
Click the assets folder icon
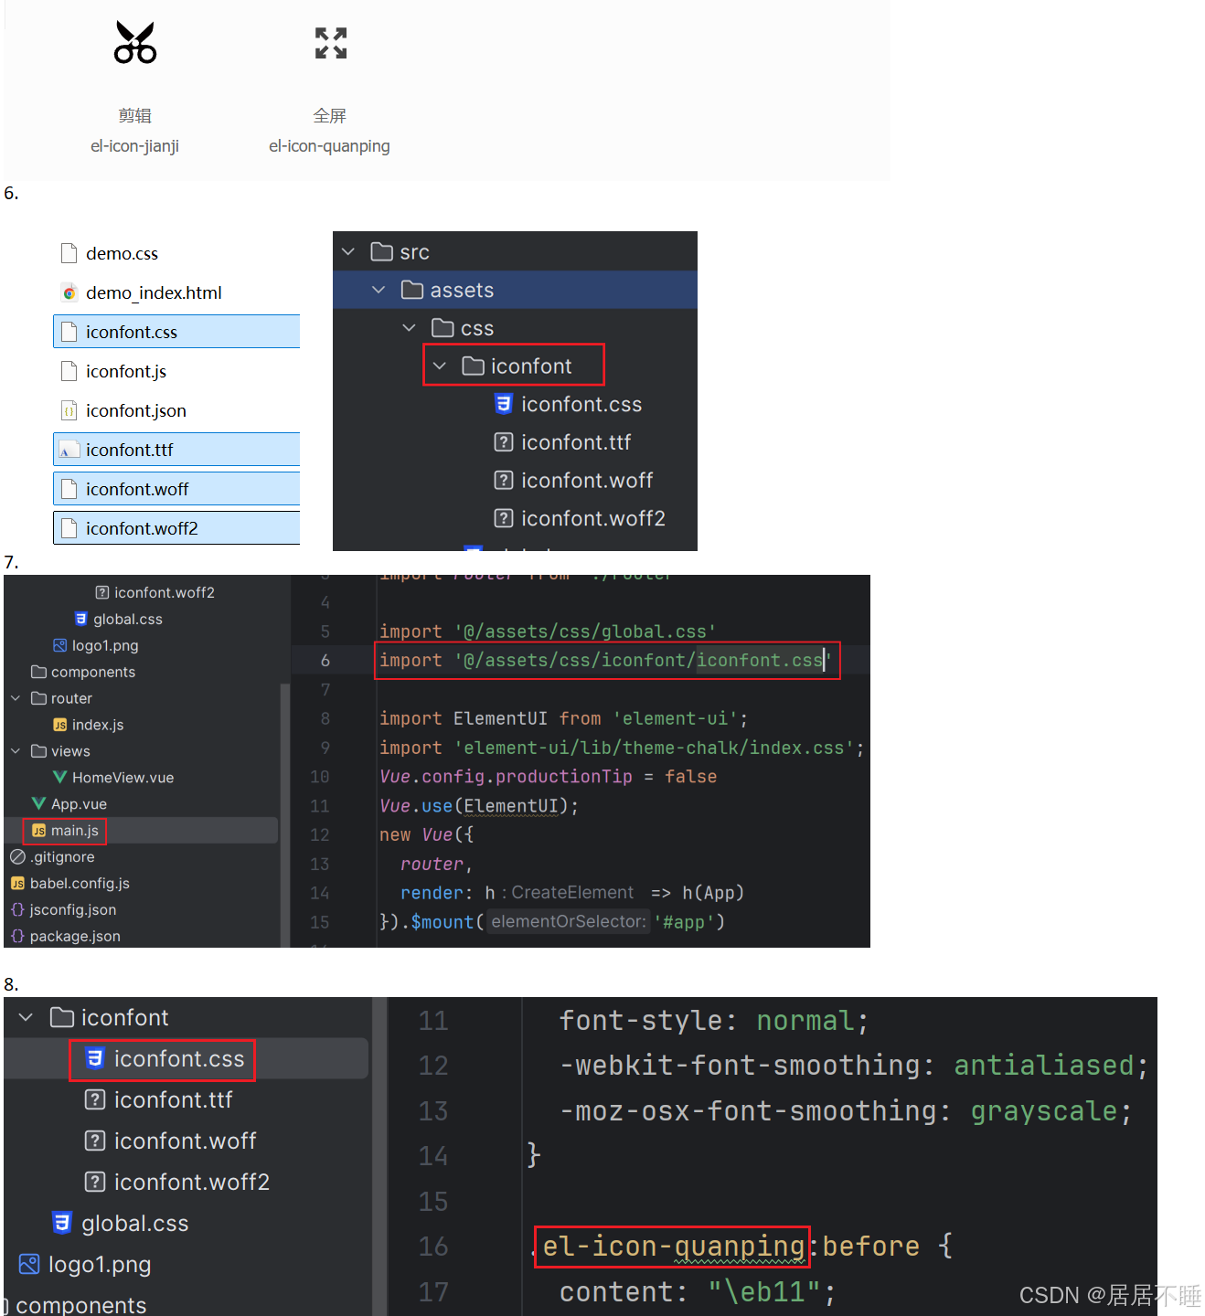click(412, 290)
